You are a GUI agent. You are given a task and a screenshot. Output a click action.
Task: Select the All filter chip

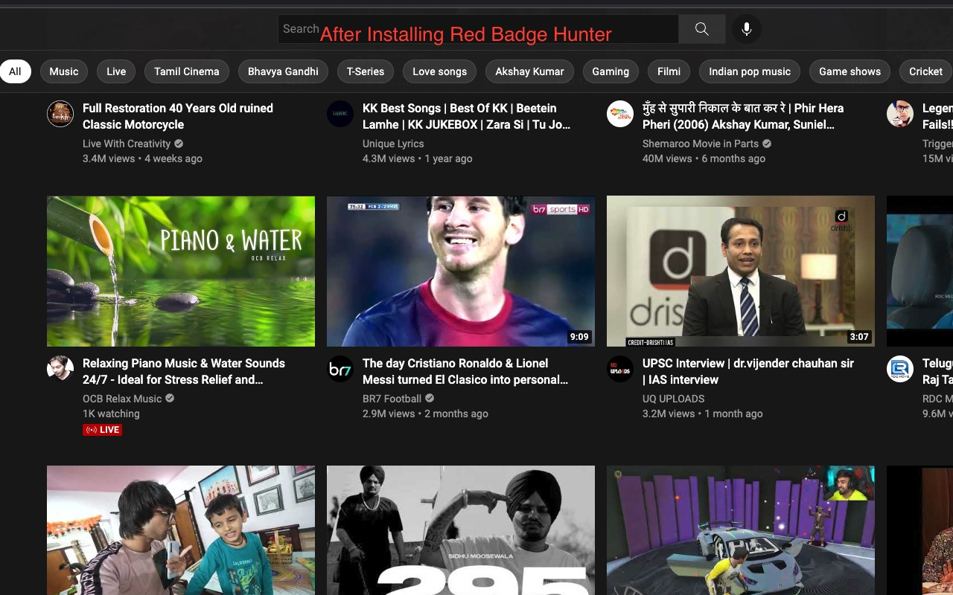click(15, 71)
